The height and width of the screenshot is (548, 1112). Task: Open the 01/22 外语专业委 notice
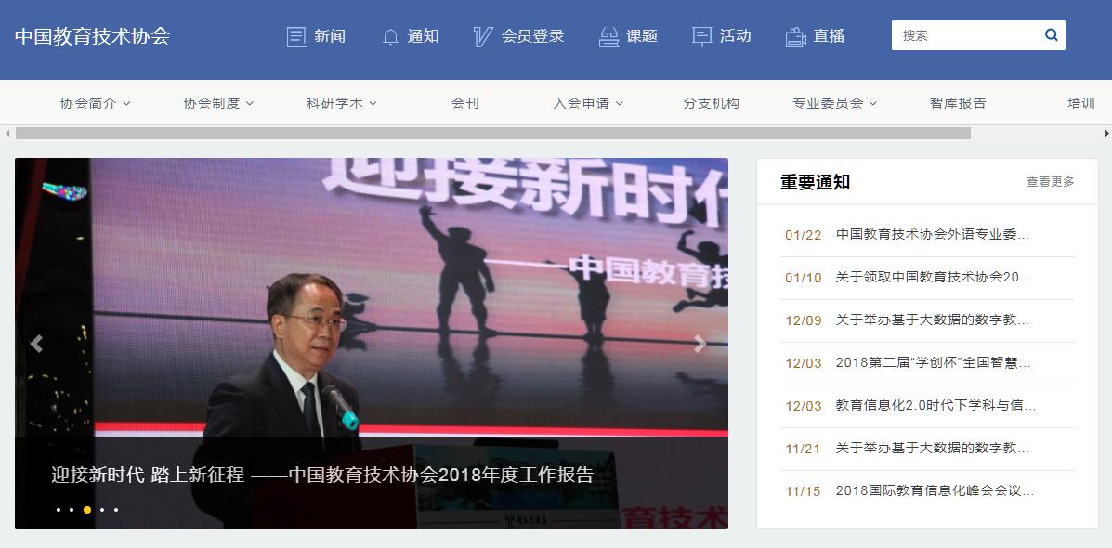point(928,235)
